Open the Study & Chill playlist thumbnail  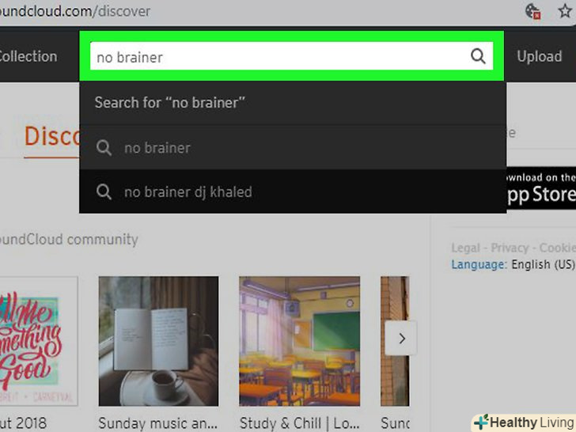point(299,341)
